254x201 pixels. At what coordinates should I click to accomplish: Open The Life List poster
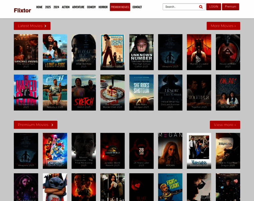pos(112,187)
